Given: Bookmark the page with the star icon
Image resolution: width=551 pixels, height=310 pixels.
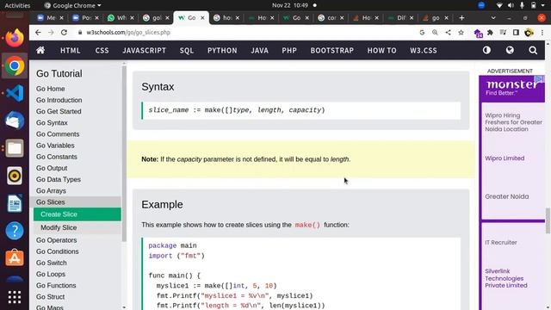Looking at the screenshot, I should [461, 33].
